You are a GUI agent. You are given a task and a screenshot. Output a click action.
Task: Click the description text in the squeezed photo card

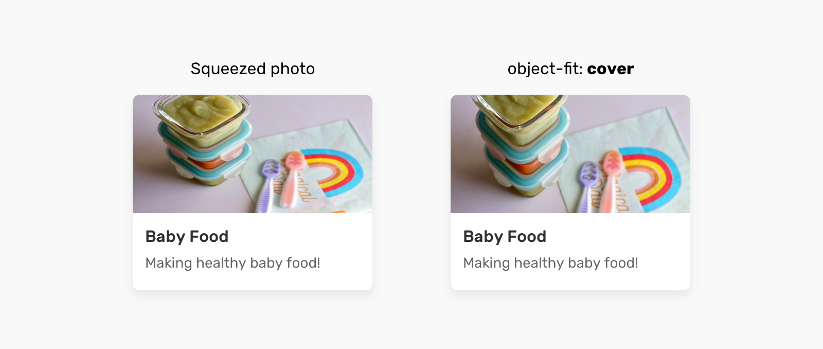pos(232,263)
